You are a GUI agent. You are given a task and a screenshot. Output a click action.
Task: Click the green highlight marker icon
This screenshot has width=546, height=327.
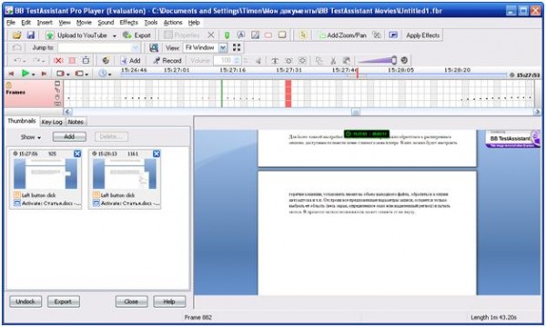(x=227, y=35)
